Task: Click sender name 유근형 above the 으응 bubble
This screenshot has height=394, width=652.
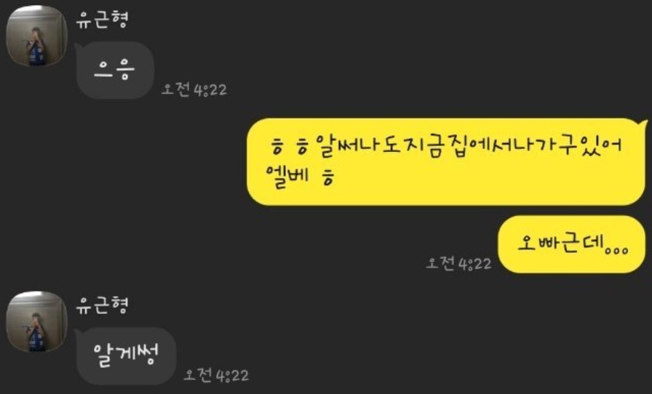Action: pos(103,19)
